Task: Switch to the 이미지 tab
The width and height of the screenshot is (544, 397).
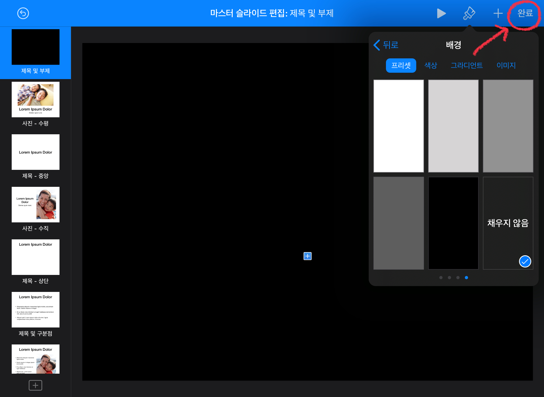Action: (506, 65)
